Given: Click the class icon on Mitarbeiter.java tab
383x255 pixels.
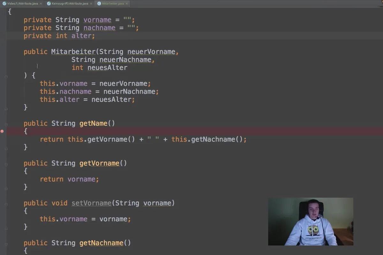Looking at the screenshot, I should pos(99,4).
